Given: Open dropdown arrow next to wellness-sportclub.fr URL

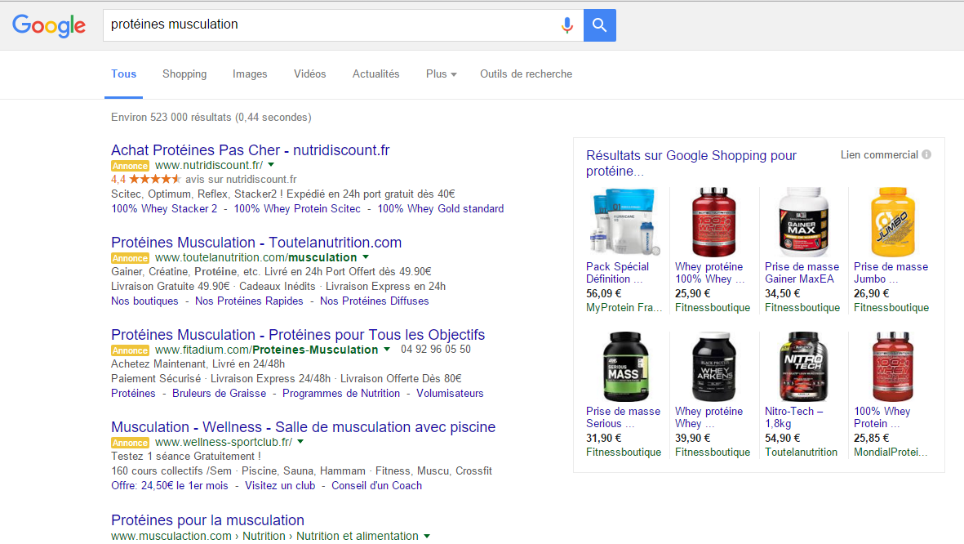Looking at the screenshot, I should pos(300,442).
